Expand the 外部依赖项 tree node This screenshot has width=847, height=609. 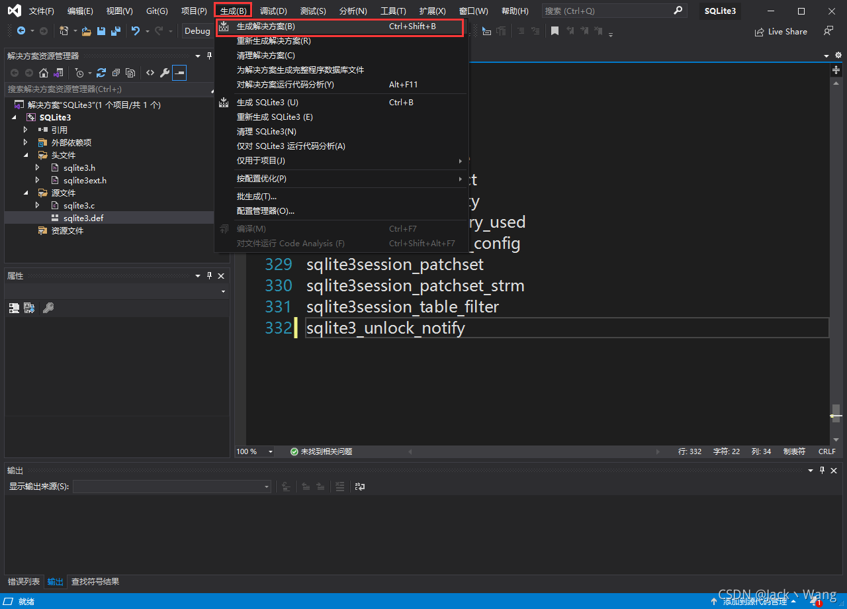25,142
